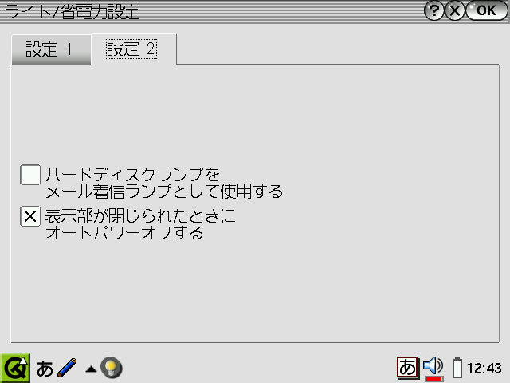The image size is (510, 383).
Task: Click the 表示部が閉じられたときに label text
Action: (140, 215)
